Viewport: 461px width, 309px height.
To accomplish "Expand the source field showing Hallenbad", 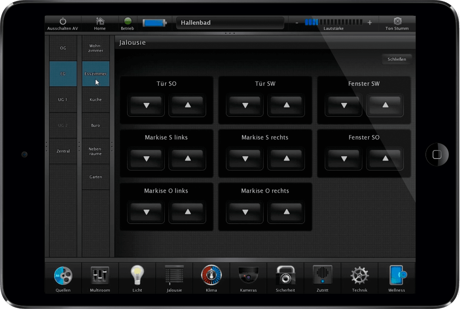I will [x=230, y=23].
